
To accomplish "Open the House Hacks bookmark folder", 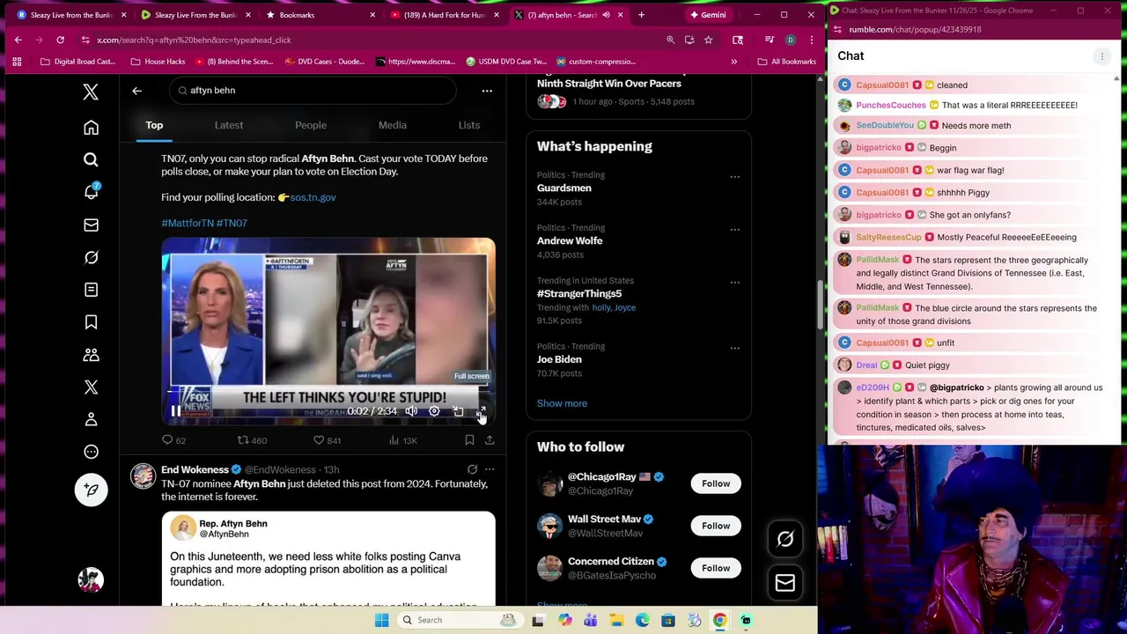I will 158,62.
